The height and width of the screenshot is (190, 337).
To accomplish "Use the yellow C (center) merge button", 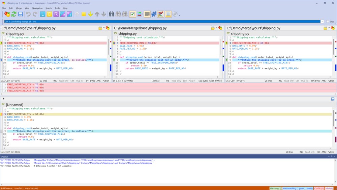I will pyautogui.click(x=49, y=14).
